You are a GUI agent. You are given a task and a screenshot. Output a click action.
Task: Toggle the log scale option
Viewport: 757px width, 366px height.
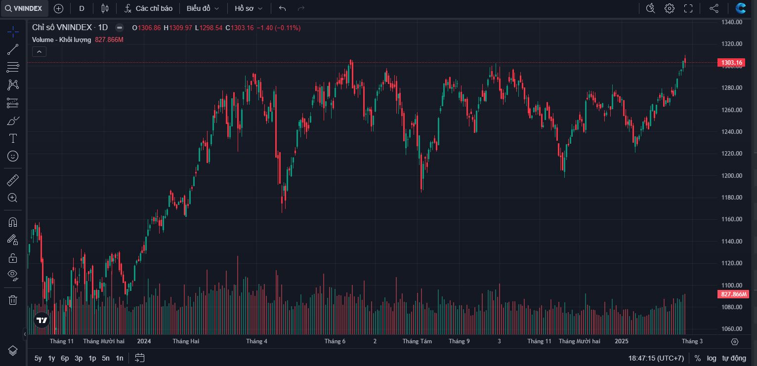coord(712,358)
